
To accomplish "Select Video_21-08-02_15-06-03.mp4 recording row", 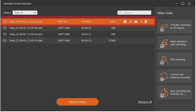I will coord(25,34).
